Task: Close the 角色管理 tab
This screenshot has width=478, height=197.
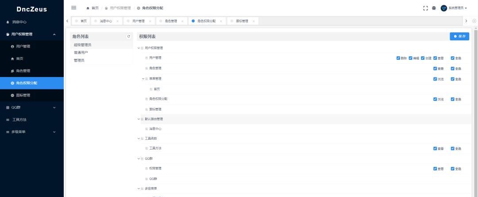Action: (x=182, y=21)
